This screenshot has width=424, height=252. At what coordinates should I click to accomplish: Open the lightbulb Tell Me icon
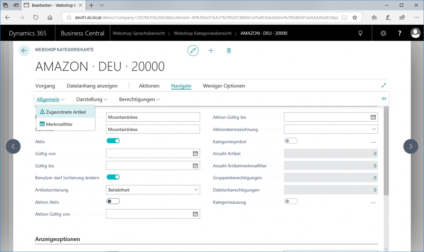coord(360,33)
